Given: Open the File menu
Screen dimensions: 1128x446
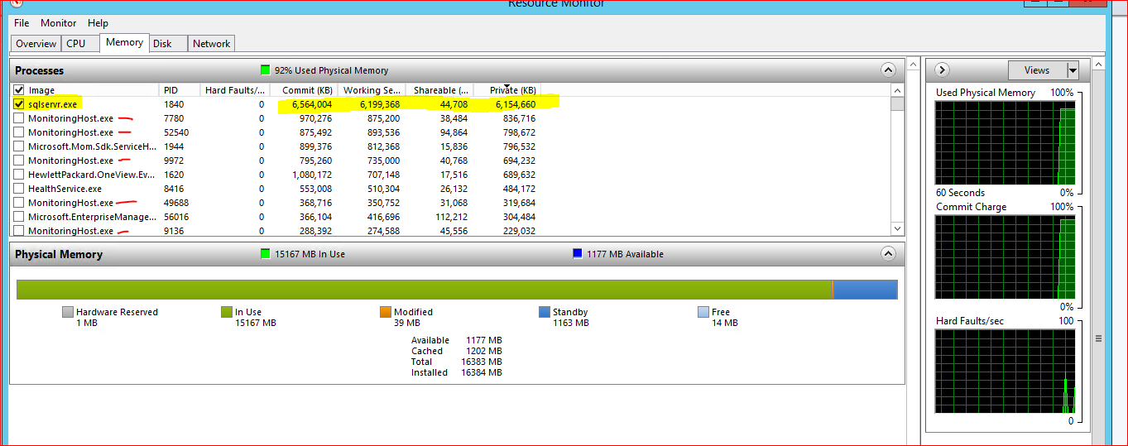Looking at the screenshot, I should click(x=22, y=23).
